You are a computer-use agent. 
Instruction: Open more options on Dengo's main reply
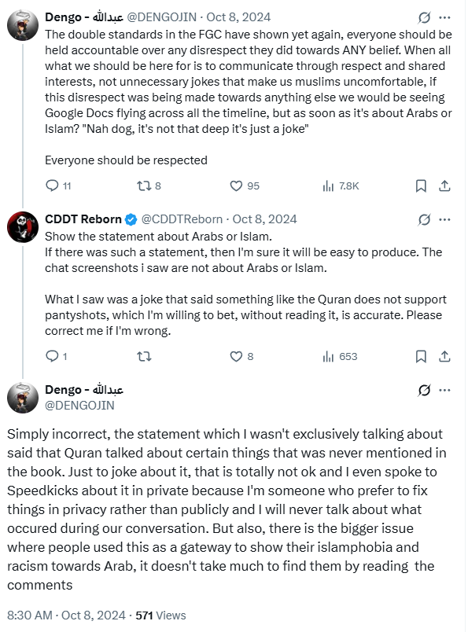click(x=444, y=390)
